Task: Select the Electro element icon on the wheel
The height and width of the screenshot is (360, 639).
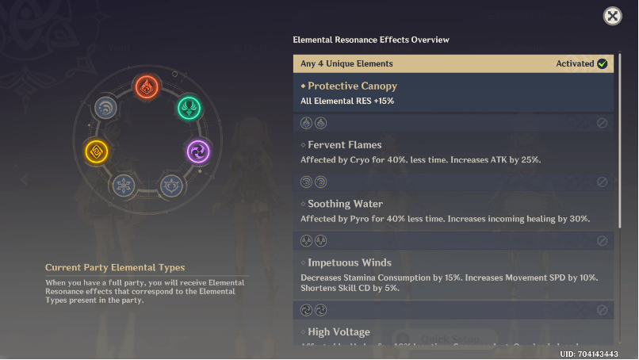Action: (198, 151)
